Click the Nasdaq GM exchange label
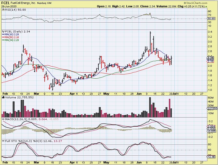 pos(44,3)
